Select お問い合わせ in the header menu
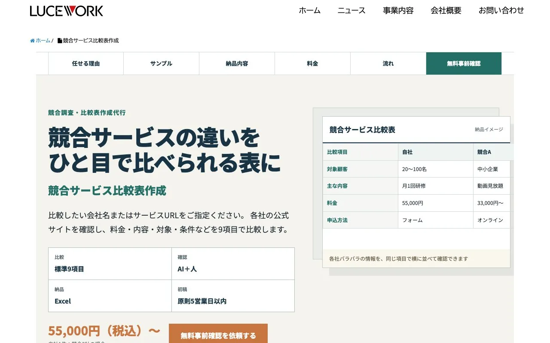The image size is (550, 343). tap(501, 11)
